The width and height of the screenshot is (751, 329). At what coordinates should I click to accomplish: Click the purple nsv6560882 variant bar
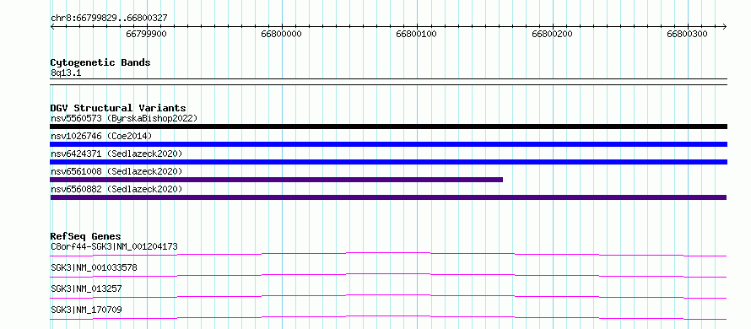pos(388,197)
